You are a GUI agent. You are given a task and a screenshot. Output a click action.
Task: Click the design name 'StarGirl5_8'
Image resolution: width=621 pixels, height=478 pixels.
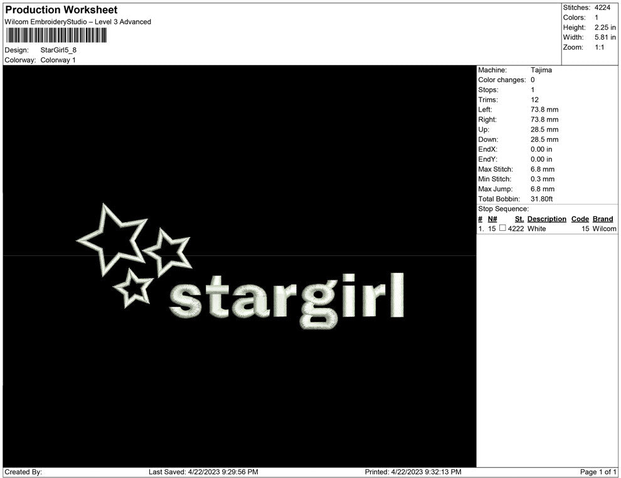point(58,50)
